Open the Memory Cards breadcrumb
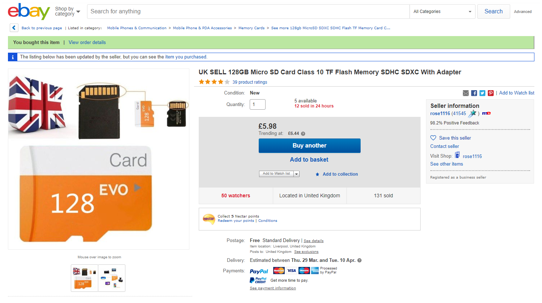This screenshot has width=542, height=303. pyautogui.click(x=251, y=28)
